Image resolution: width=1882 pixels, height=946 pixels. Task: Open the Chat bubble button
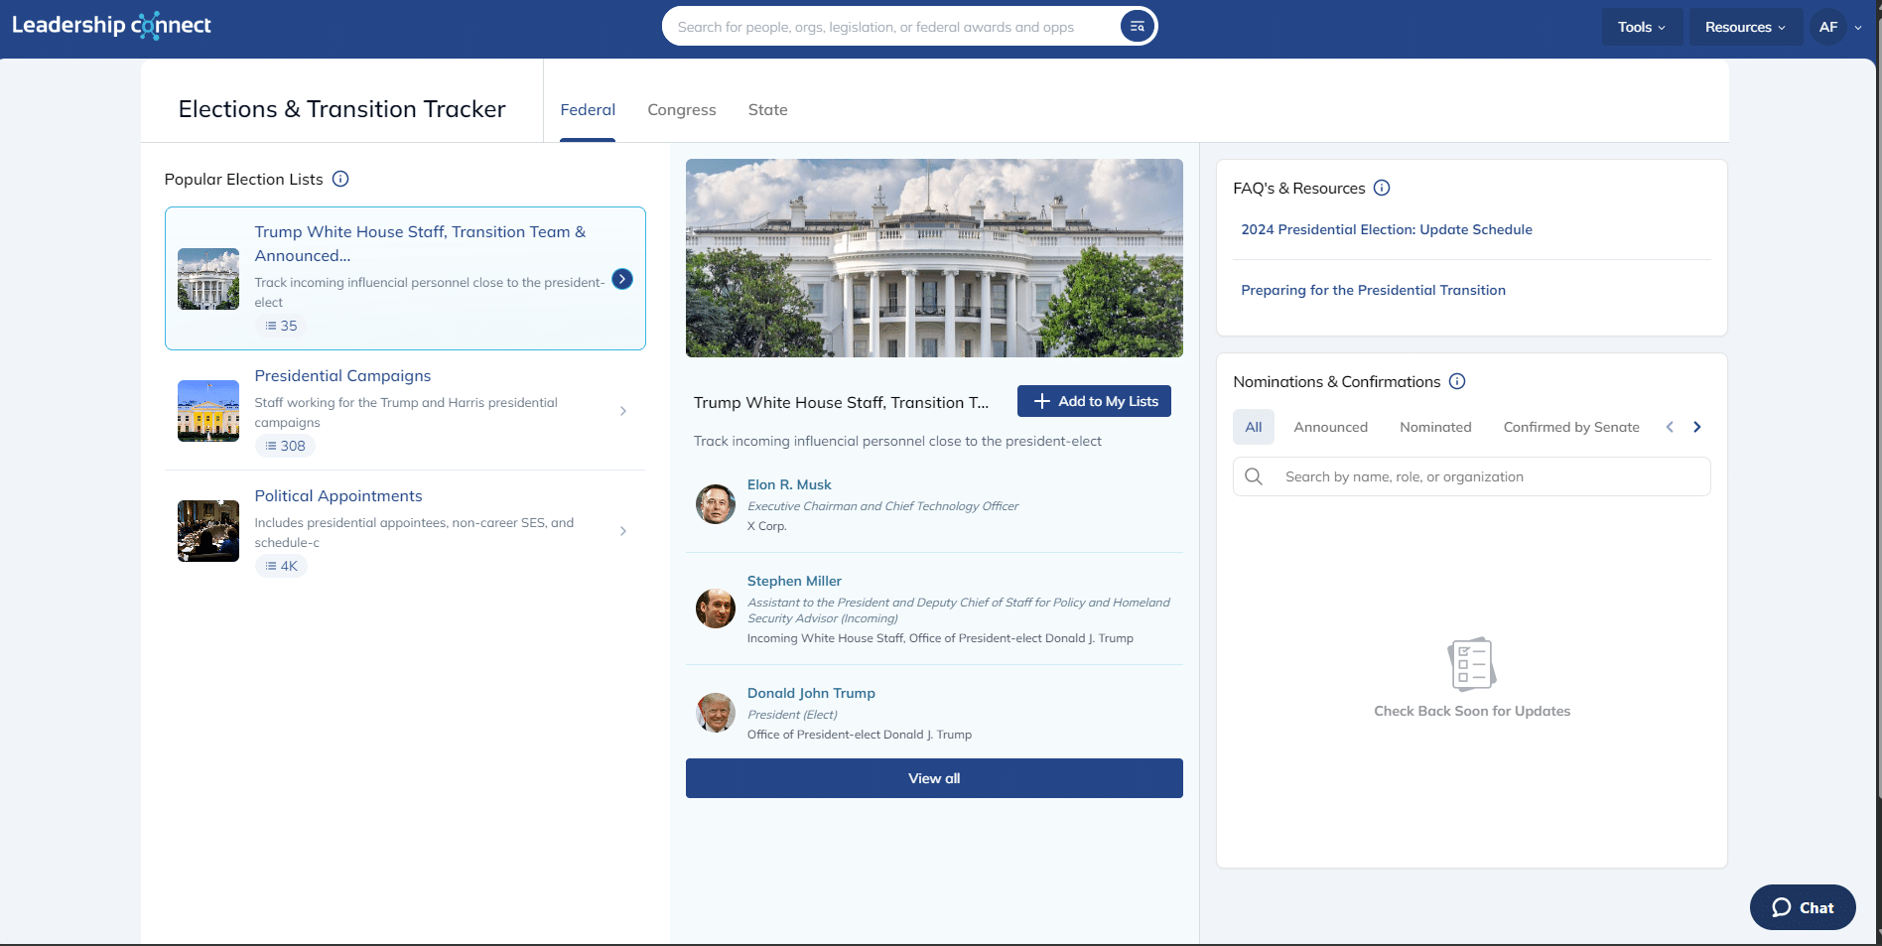tap(1803, 907)
